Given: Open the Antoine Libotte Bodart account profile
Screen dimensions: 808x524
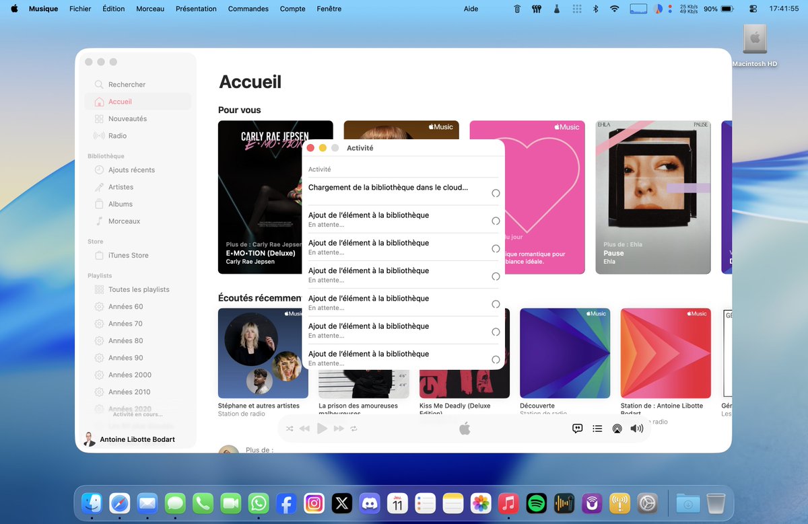Looking at the screenshot, I should click(129, 439).
